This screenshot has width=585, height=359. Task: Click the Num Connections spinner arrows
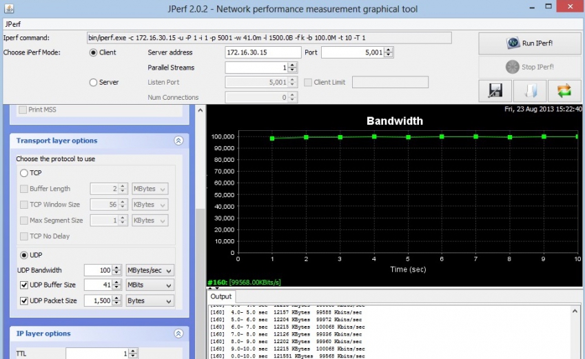(x=292, y=97)
